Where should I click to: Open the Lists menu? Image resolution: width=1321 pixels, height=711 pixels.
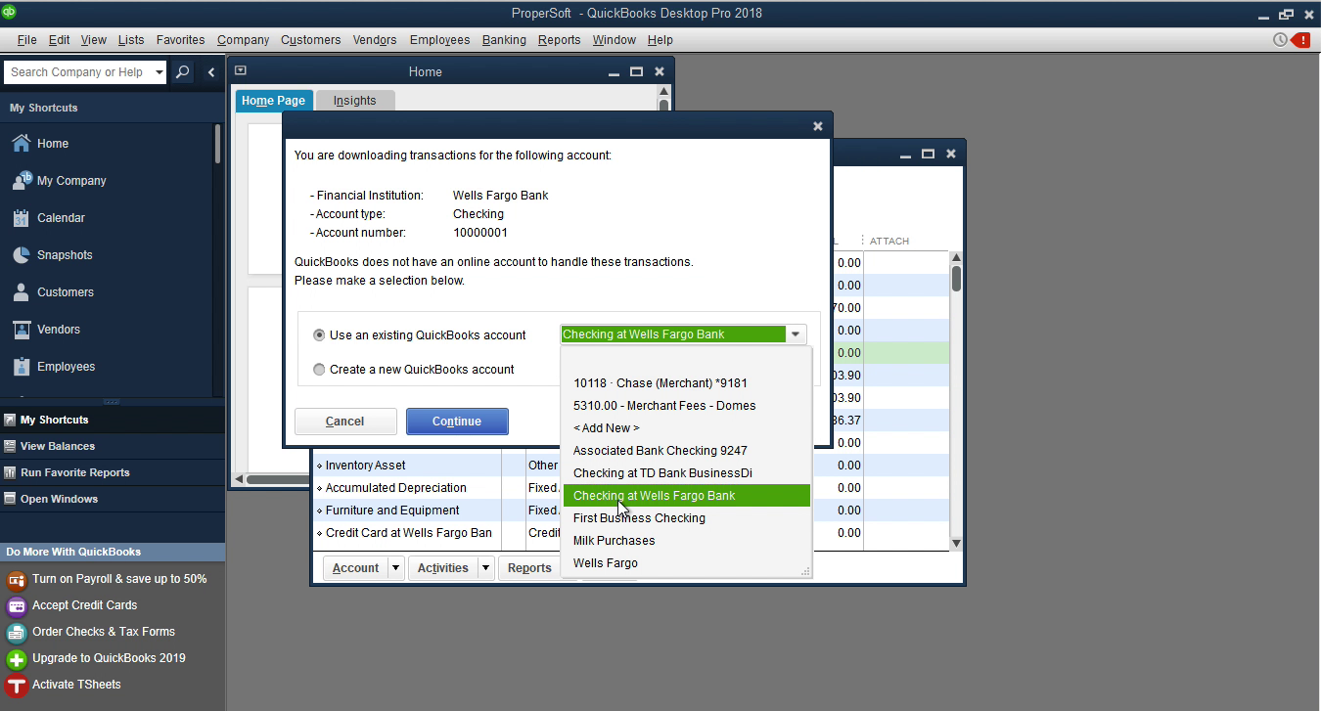tap(131, 40)
